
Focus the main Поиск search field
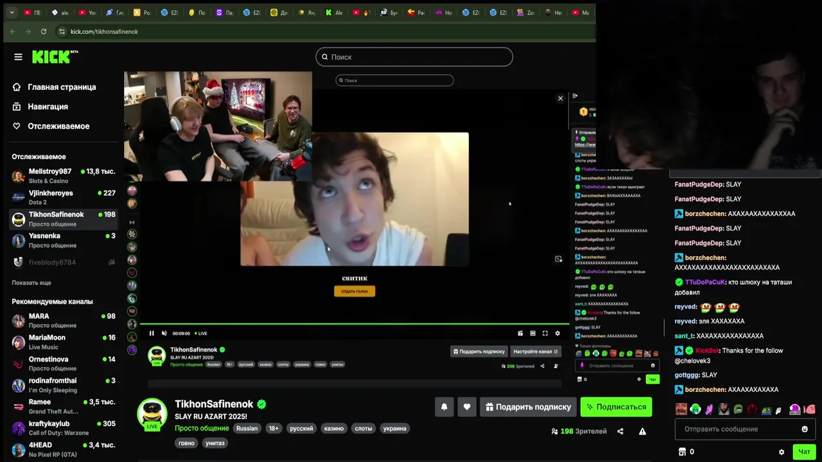pyautogui.click(x=414, y=57)
